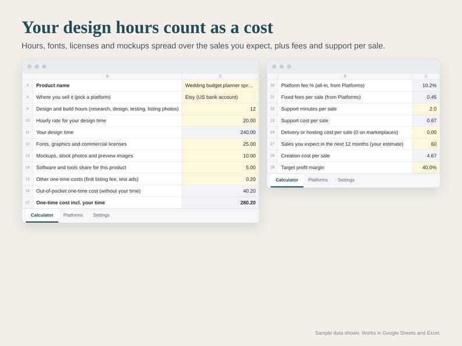Image resolution: width=462 pixels, height=346 pixels.
Task: Select creation cost per sale value 4.67
Action: [x=426, y=156]
